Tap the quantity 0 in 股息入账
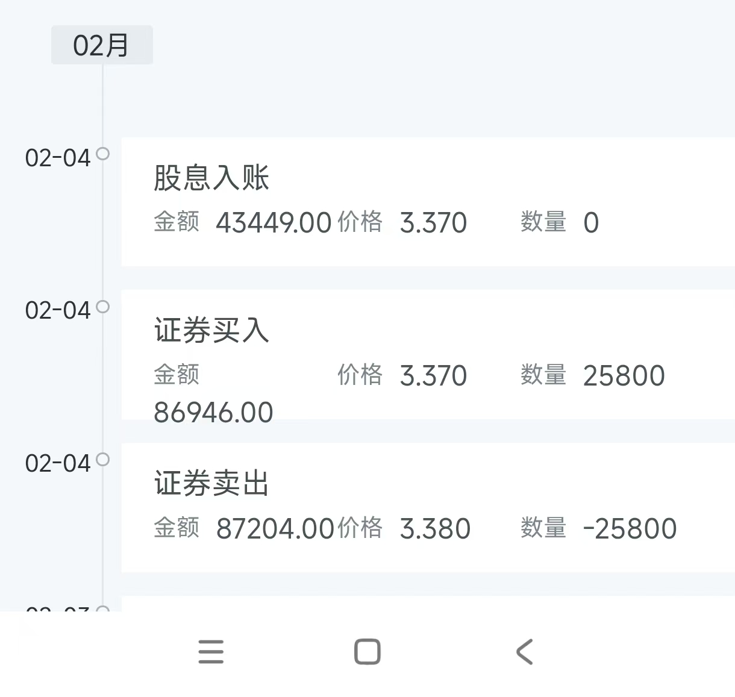The width and height of the screenshot is (735, 697). (591, 223)
